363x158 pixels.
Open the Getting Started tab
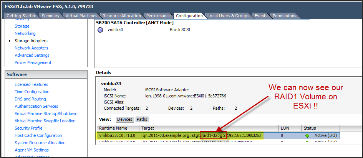[21, 16]
